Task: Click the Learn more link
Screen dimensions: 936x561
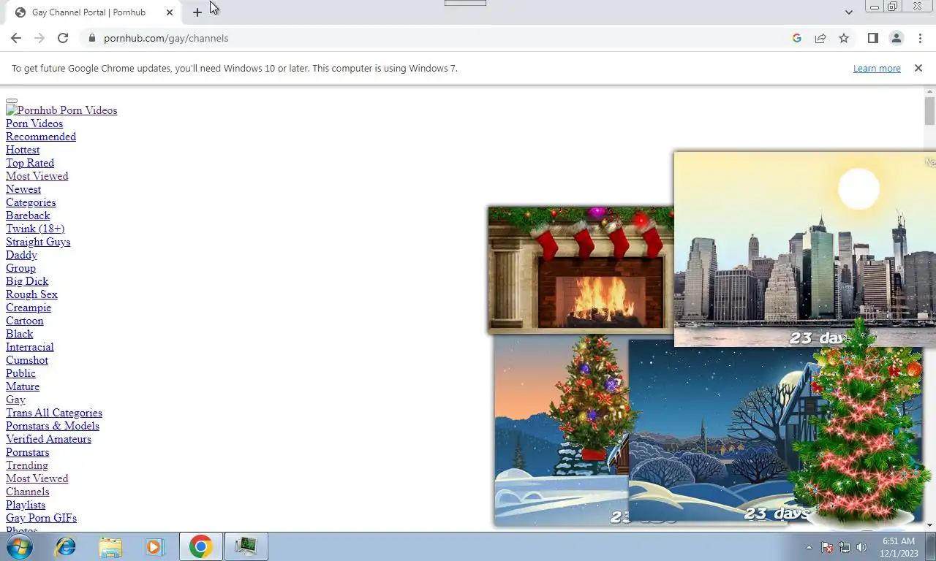Action: (x=877, y=68)
